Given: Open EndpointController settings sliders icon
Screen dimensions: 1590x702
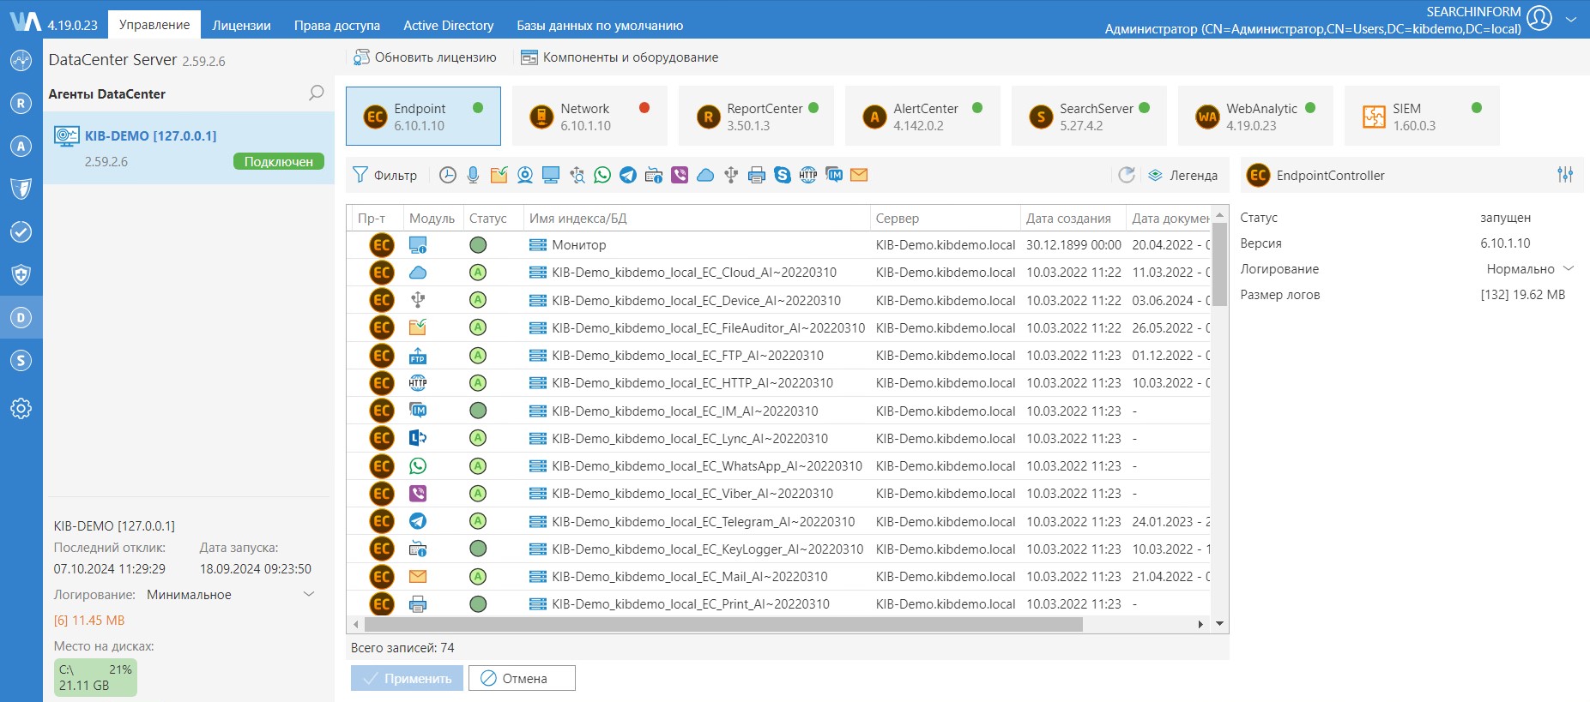Looking at the screenshot, I should [1565, 175].
